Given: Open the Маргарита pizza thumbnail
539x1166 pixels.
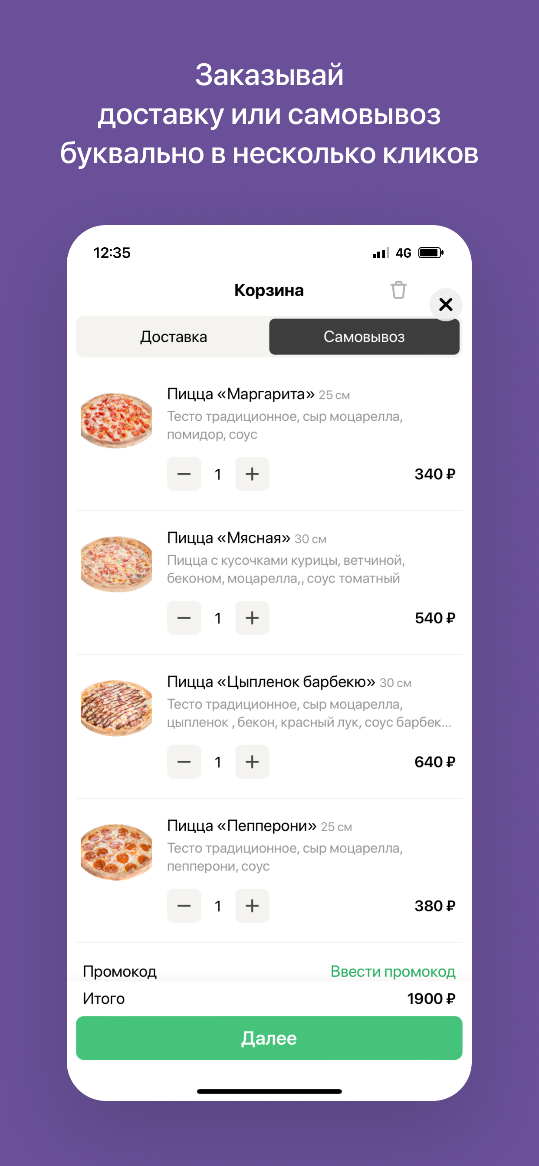Looking at the screenshot, I should pos(116,420).
